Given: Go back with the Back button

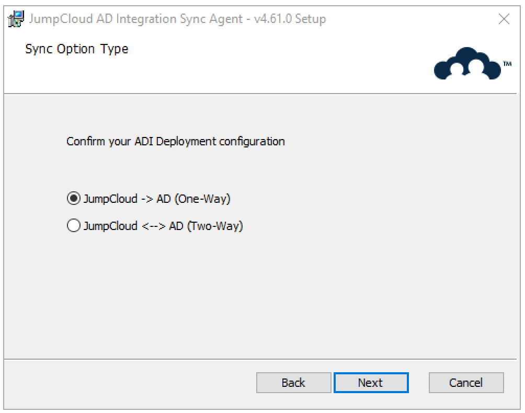Looking at the screenshot, I should tap(293, 383).
